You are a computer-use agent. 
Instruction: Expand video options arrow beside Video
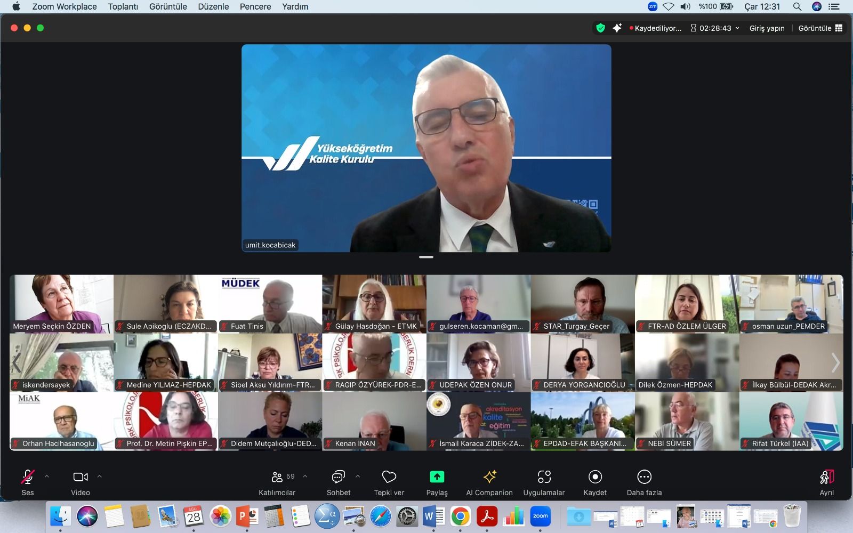tap(99, 477)
